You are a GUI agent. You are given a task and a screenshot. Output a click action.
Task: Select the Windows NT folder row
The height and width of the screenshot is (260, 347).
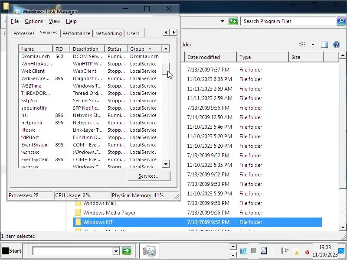[197, 222]
